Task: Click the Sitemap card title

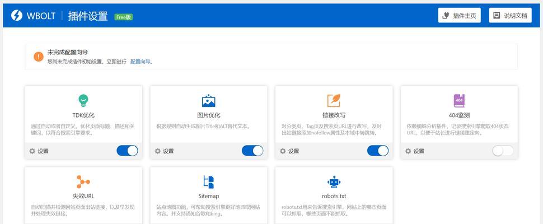Action: (208, 196)
